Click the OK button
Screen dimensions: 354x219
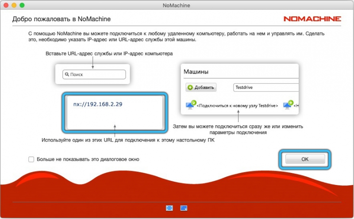click(x=305, y=159)
